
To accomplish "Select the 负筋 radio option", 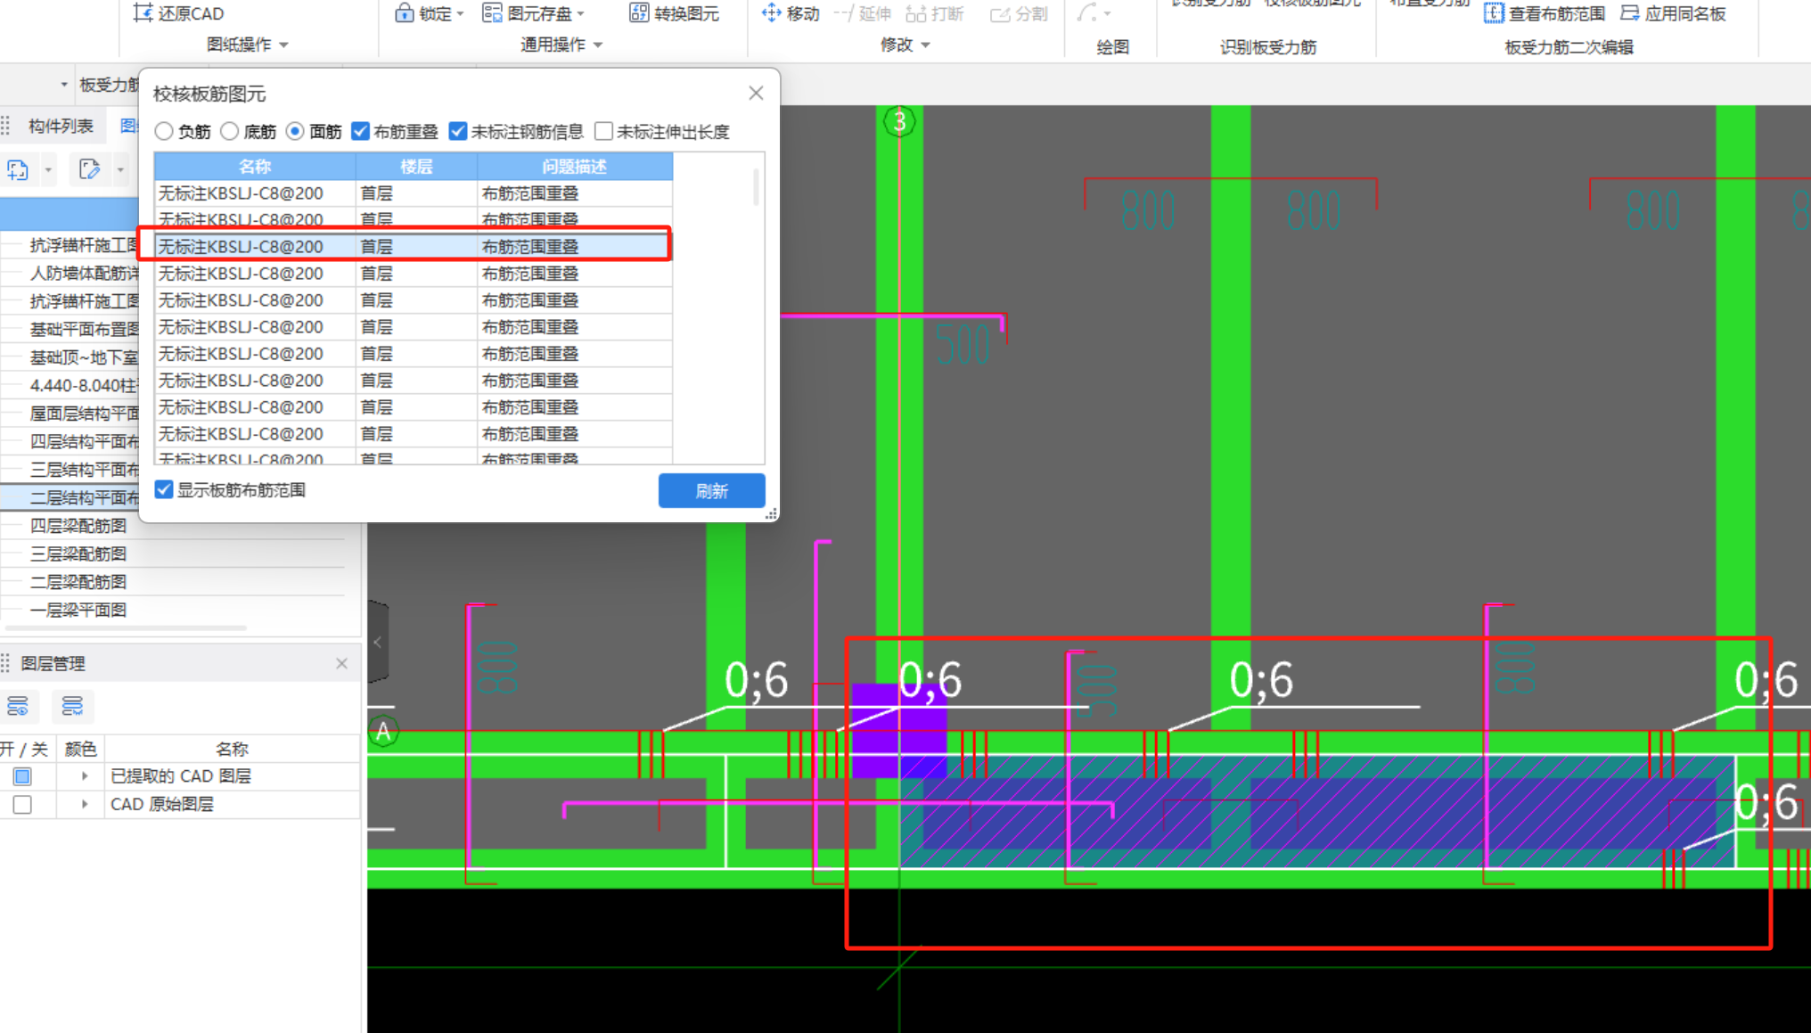I will pyautogui.click(x=164, y=132).
